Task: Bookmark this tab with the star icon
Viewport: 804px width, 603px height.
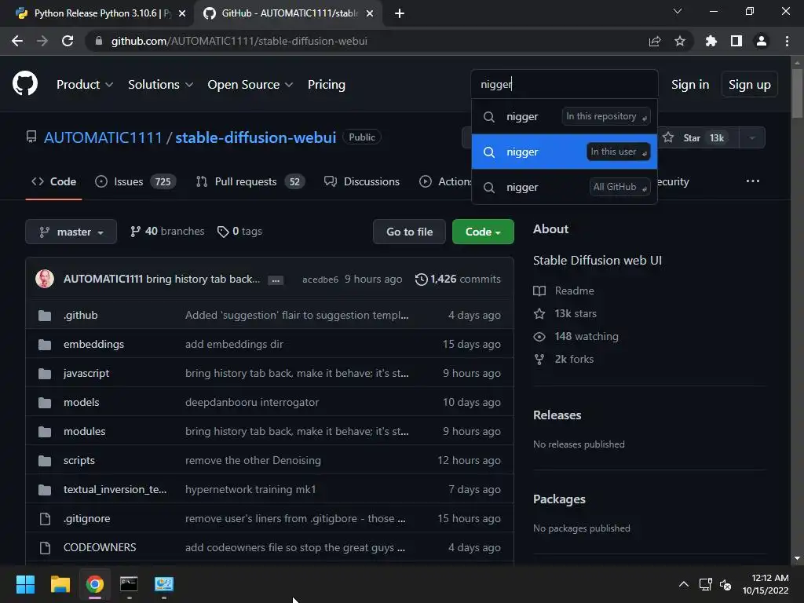Action: tap(680, 41)
